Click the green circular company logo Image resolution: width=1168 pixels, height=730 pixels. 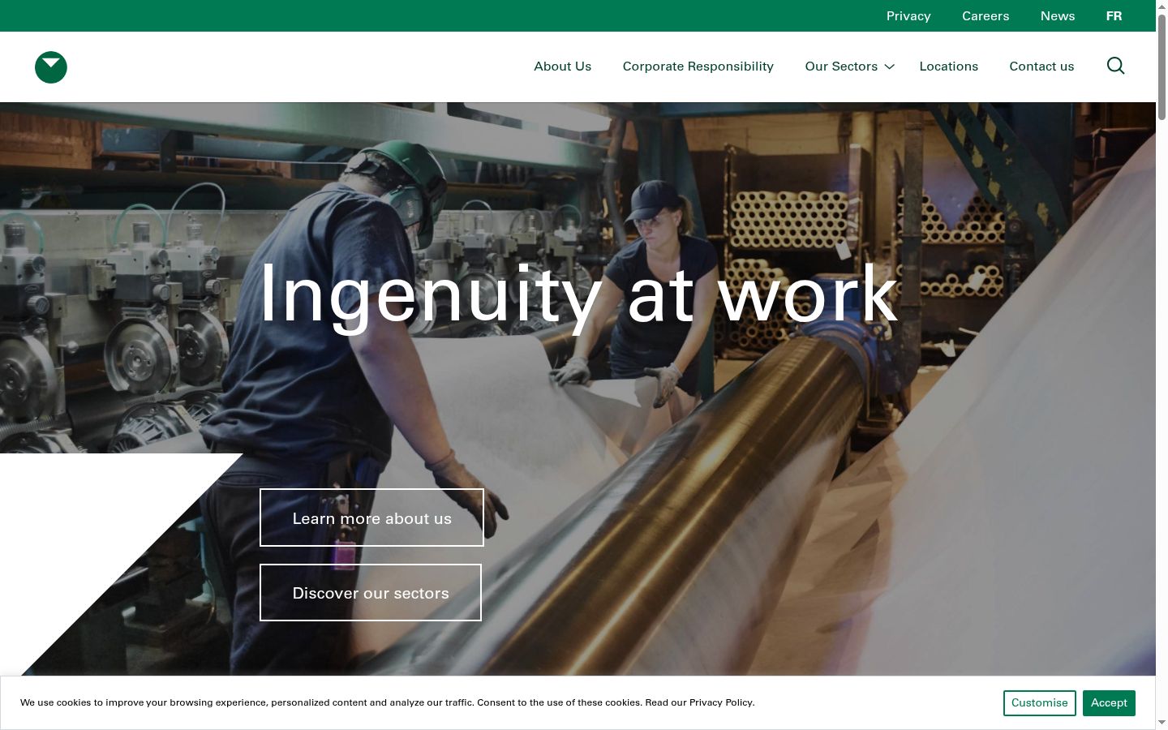pyautogui.click(x=51, y=67)
